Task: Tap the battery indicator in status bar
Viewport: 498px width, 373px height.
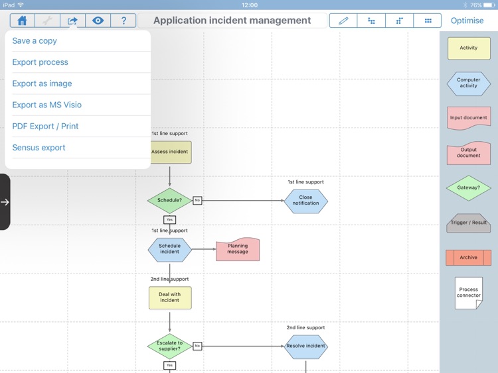Action: [489, 5]
